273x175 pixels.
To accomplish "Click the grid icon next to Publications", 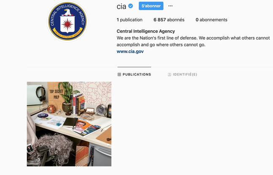I will 119,74.
